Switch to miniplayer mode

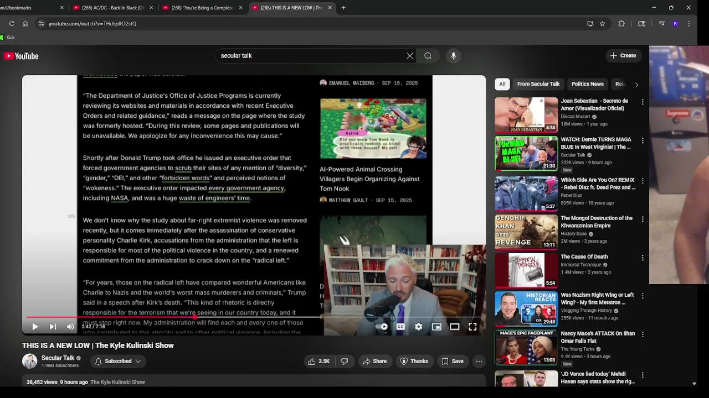[436, 327]
